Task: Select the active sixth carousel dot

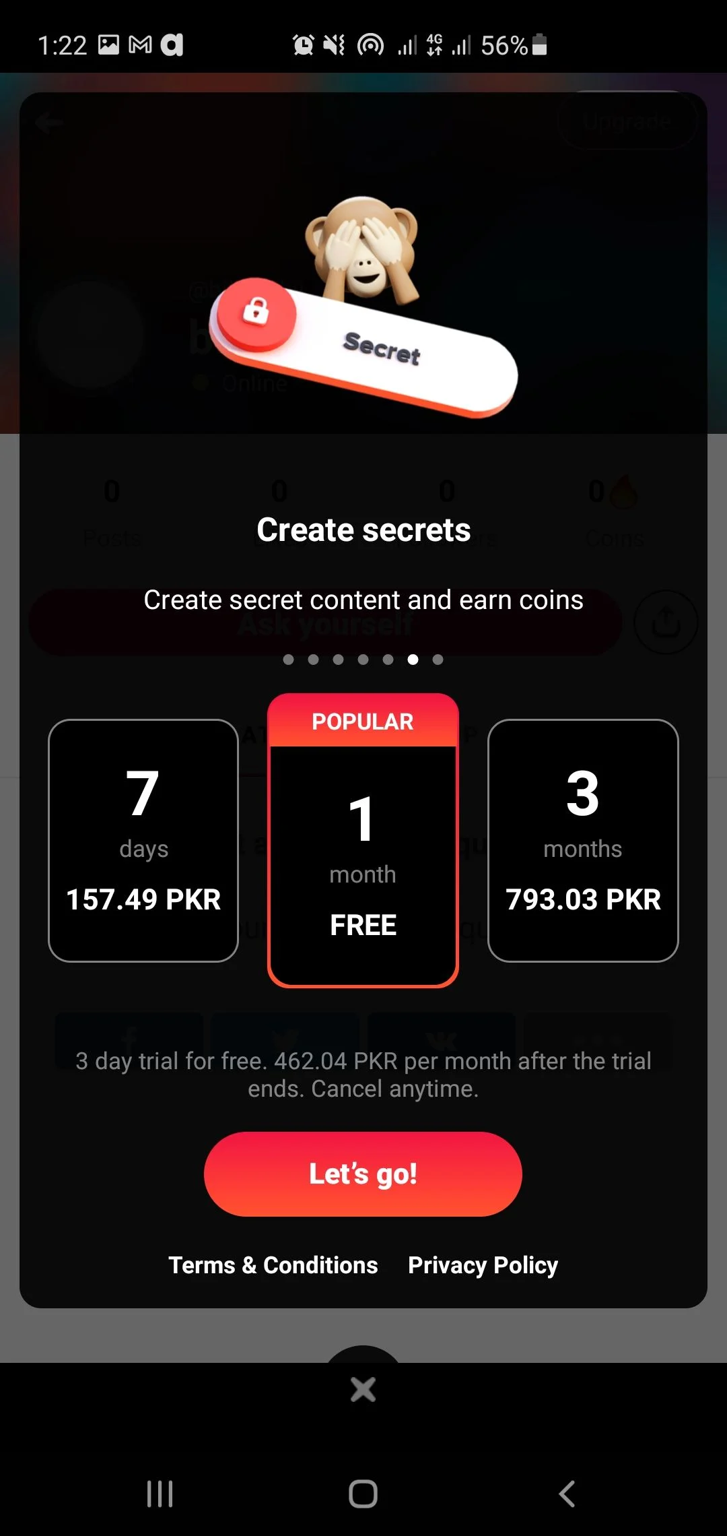Action: 413,660
